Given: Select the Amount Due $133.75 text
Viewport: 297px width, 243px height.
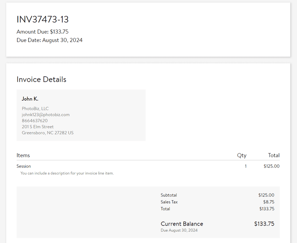Looking at the screenshot, I should (42, 31).
